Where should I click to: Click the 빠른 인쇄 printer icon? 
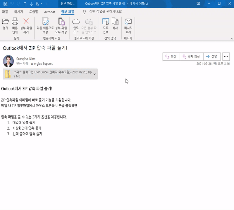tap(15, 26)
